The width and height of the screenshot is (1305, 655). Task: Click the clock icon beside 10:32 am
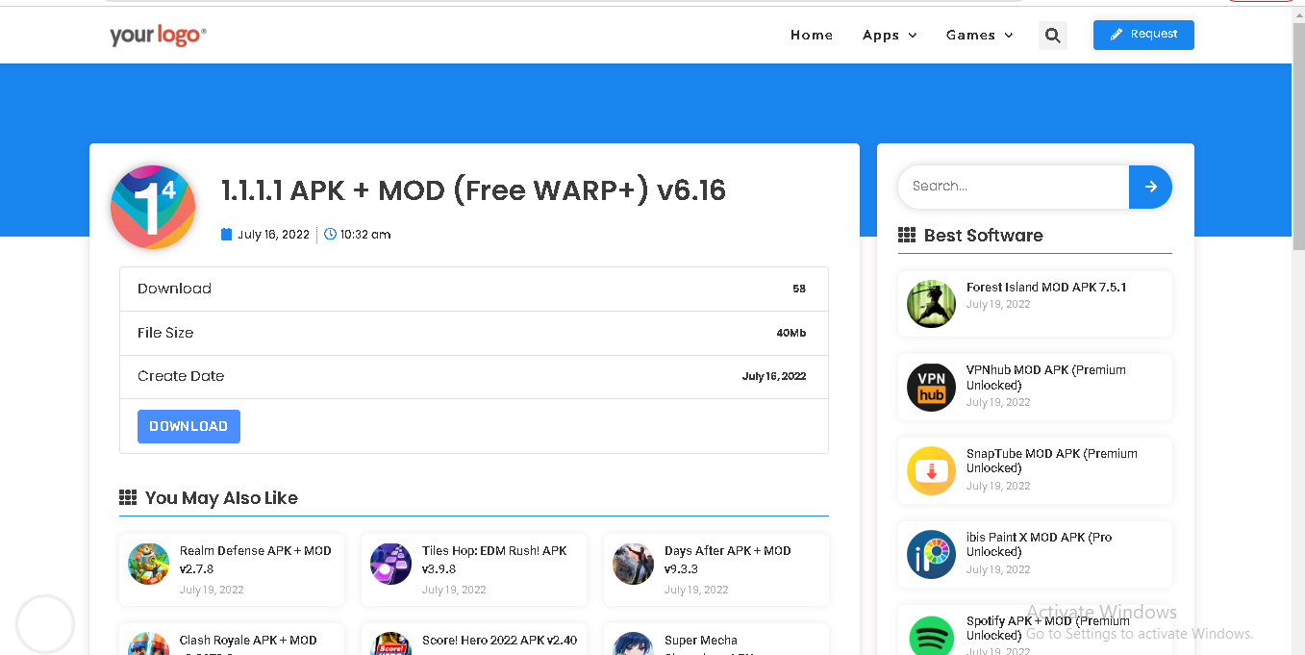click(331, 235)
